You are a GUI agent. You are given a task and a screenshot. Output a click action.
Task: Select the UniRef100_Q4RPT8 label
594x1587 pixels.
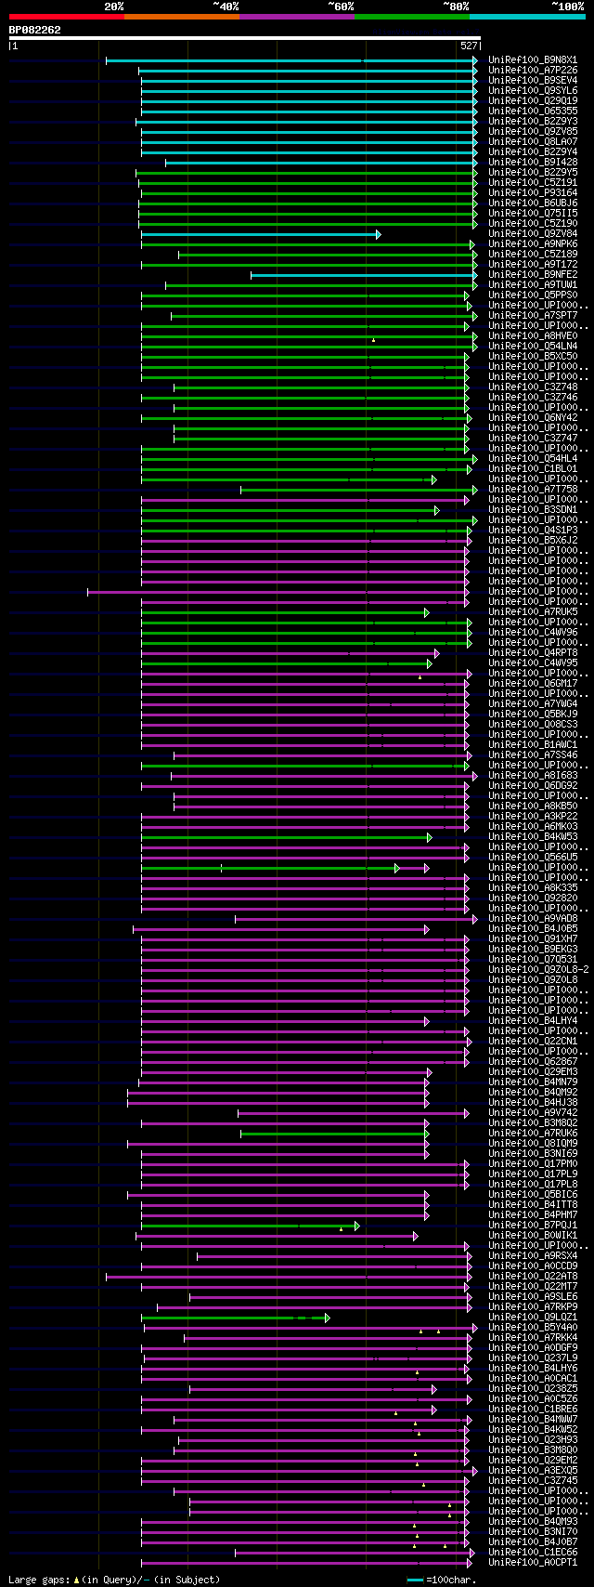tap(533, 653)
